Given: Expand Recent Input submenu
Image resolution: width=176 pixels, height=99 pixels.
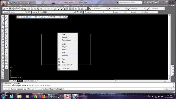Looking at the screenshot, I should pos(67,40).
